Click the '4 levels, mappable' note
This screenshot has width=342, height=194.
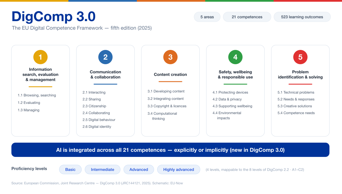(x=255, y=170)
